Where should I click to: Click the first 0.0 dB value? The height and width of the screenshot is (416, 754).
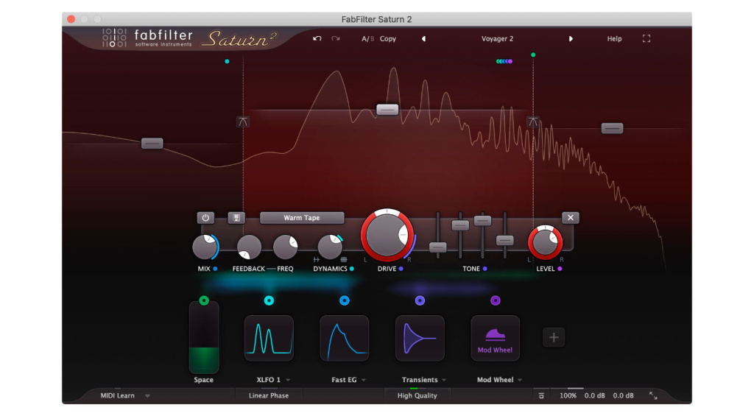595,396
